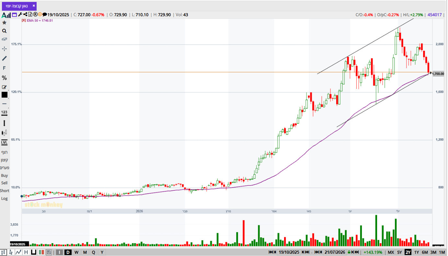The width and height of the screenshot is (448, 256).
Task: Click the wrench settings icon
Action: [x=20, y=14]
